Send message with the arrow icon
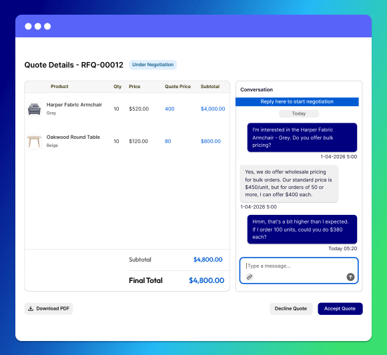The width and height of the screenshot is (387, 355). (350, 277)
